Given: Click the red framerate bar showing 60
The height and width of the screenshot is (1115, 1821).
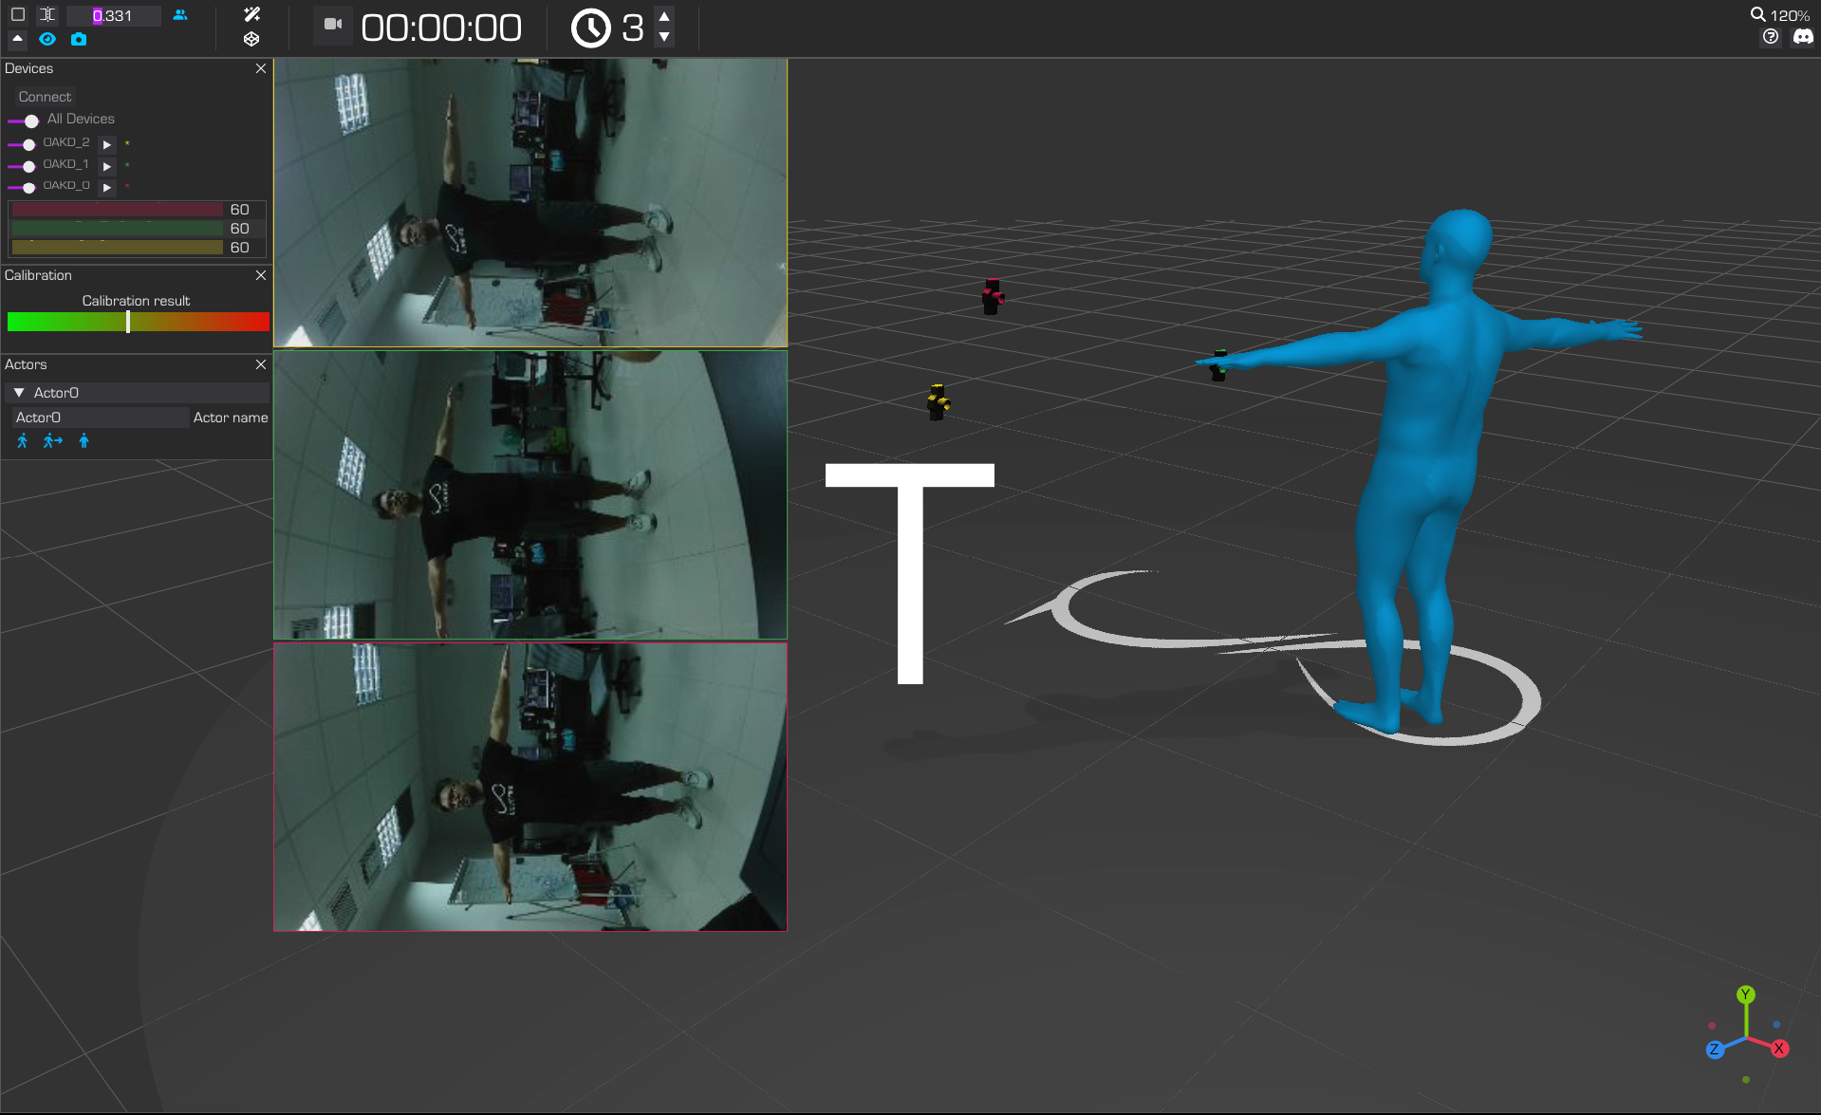Looking at the screenshot, I should point(118,210).
